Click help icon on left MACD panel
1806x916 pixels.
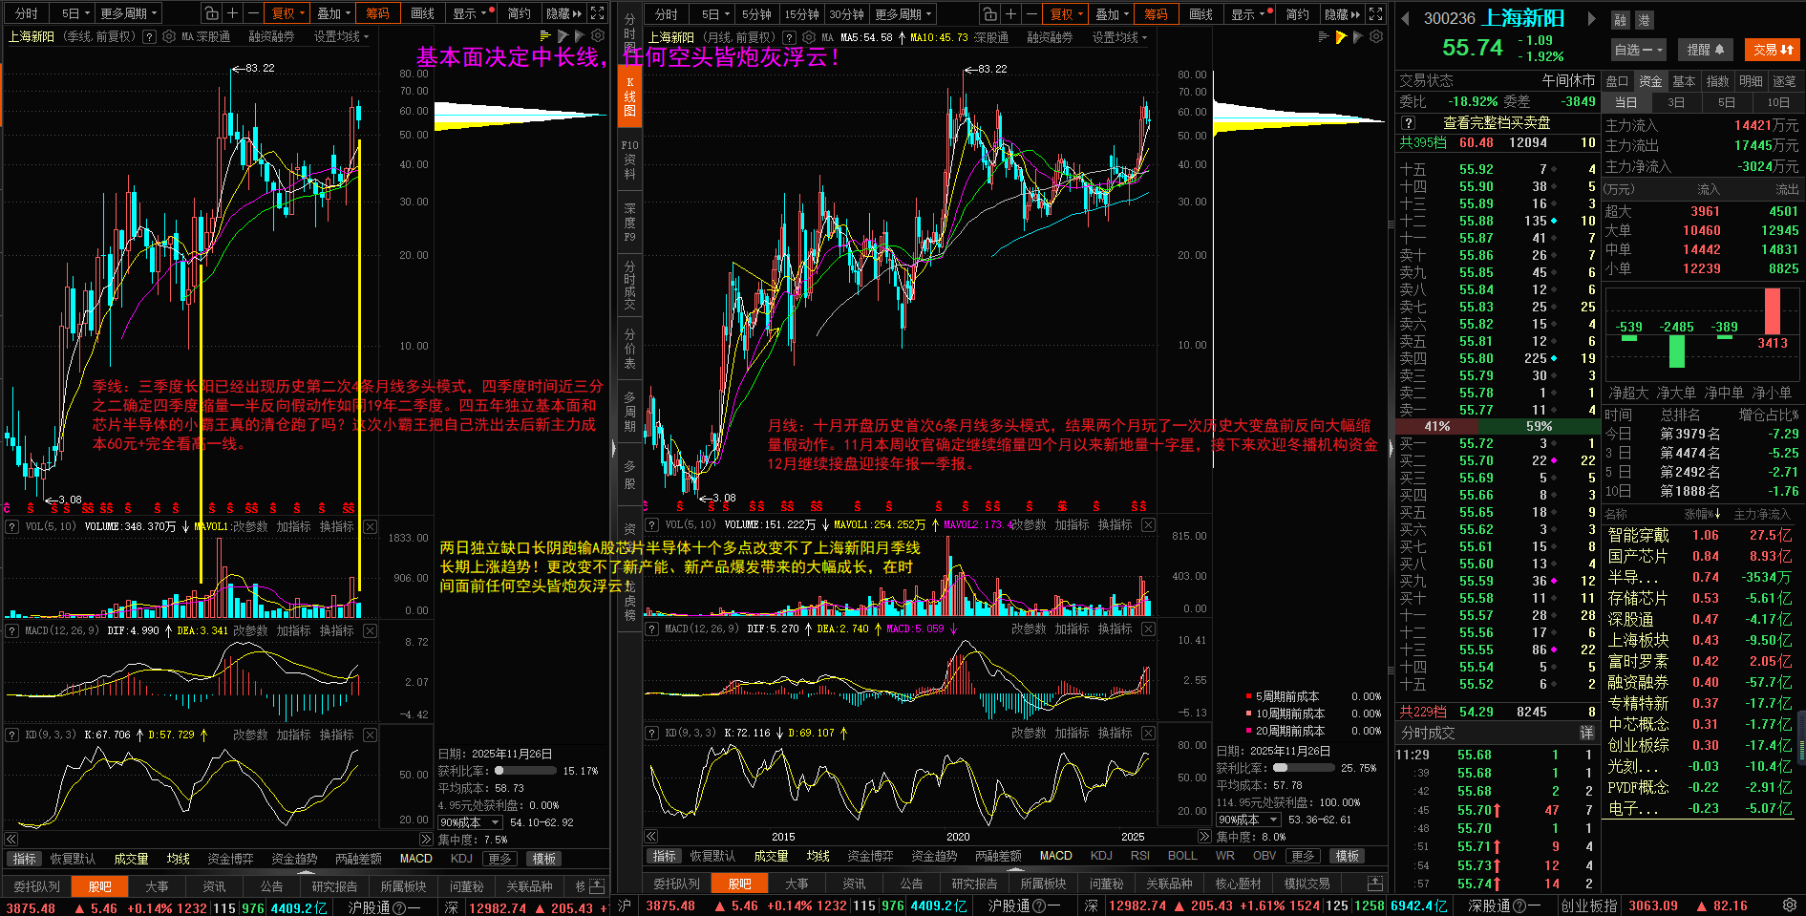12,630
